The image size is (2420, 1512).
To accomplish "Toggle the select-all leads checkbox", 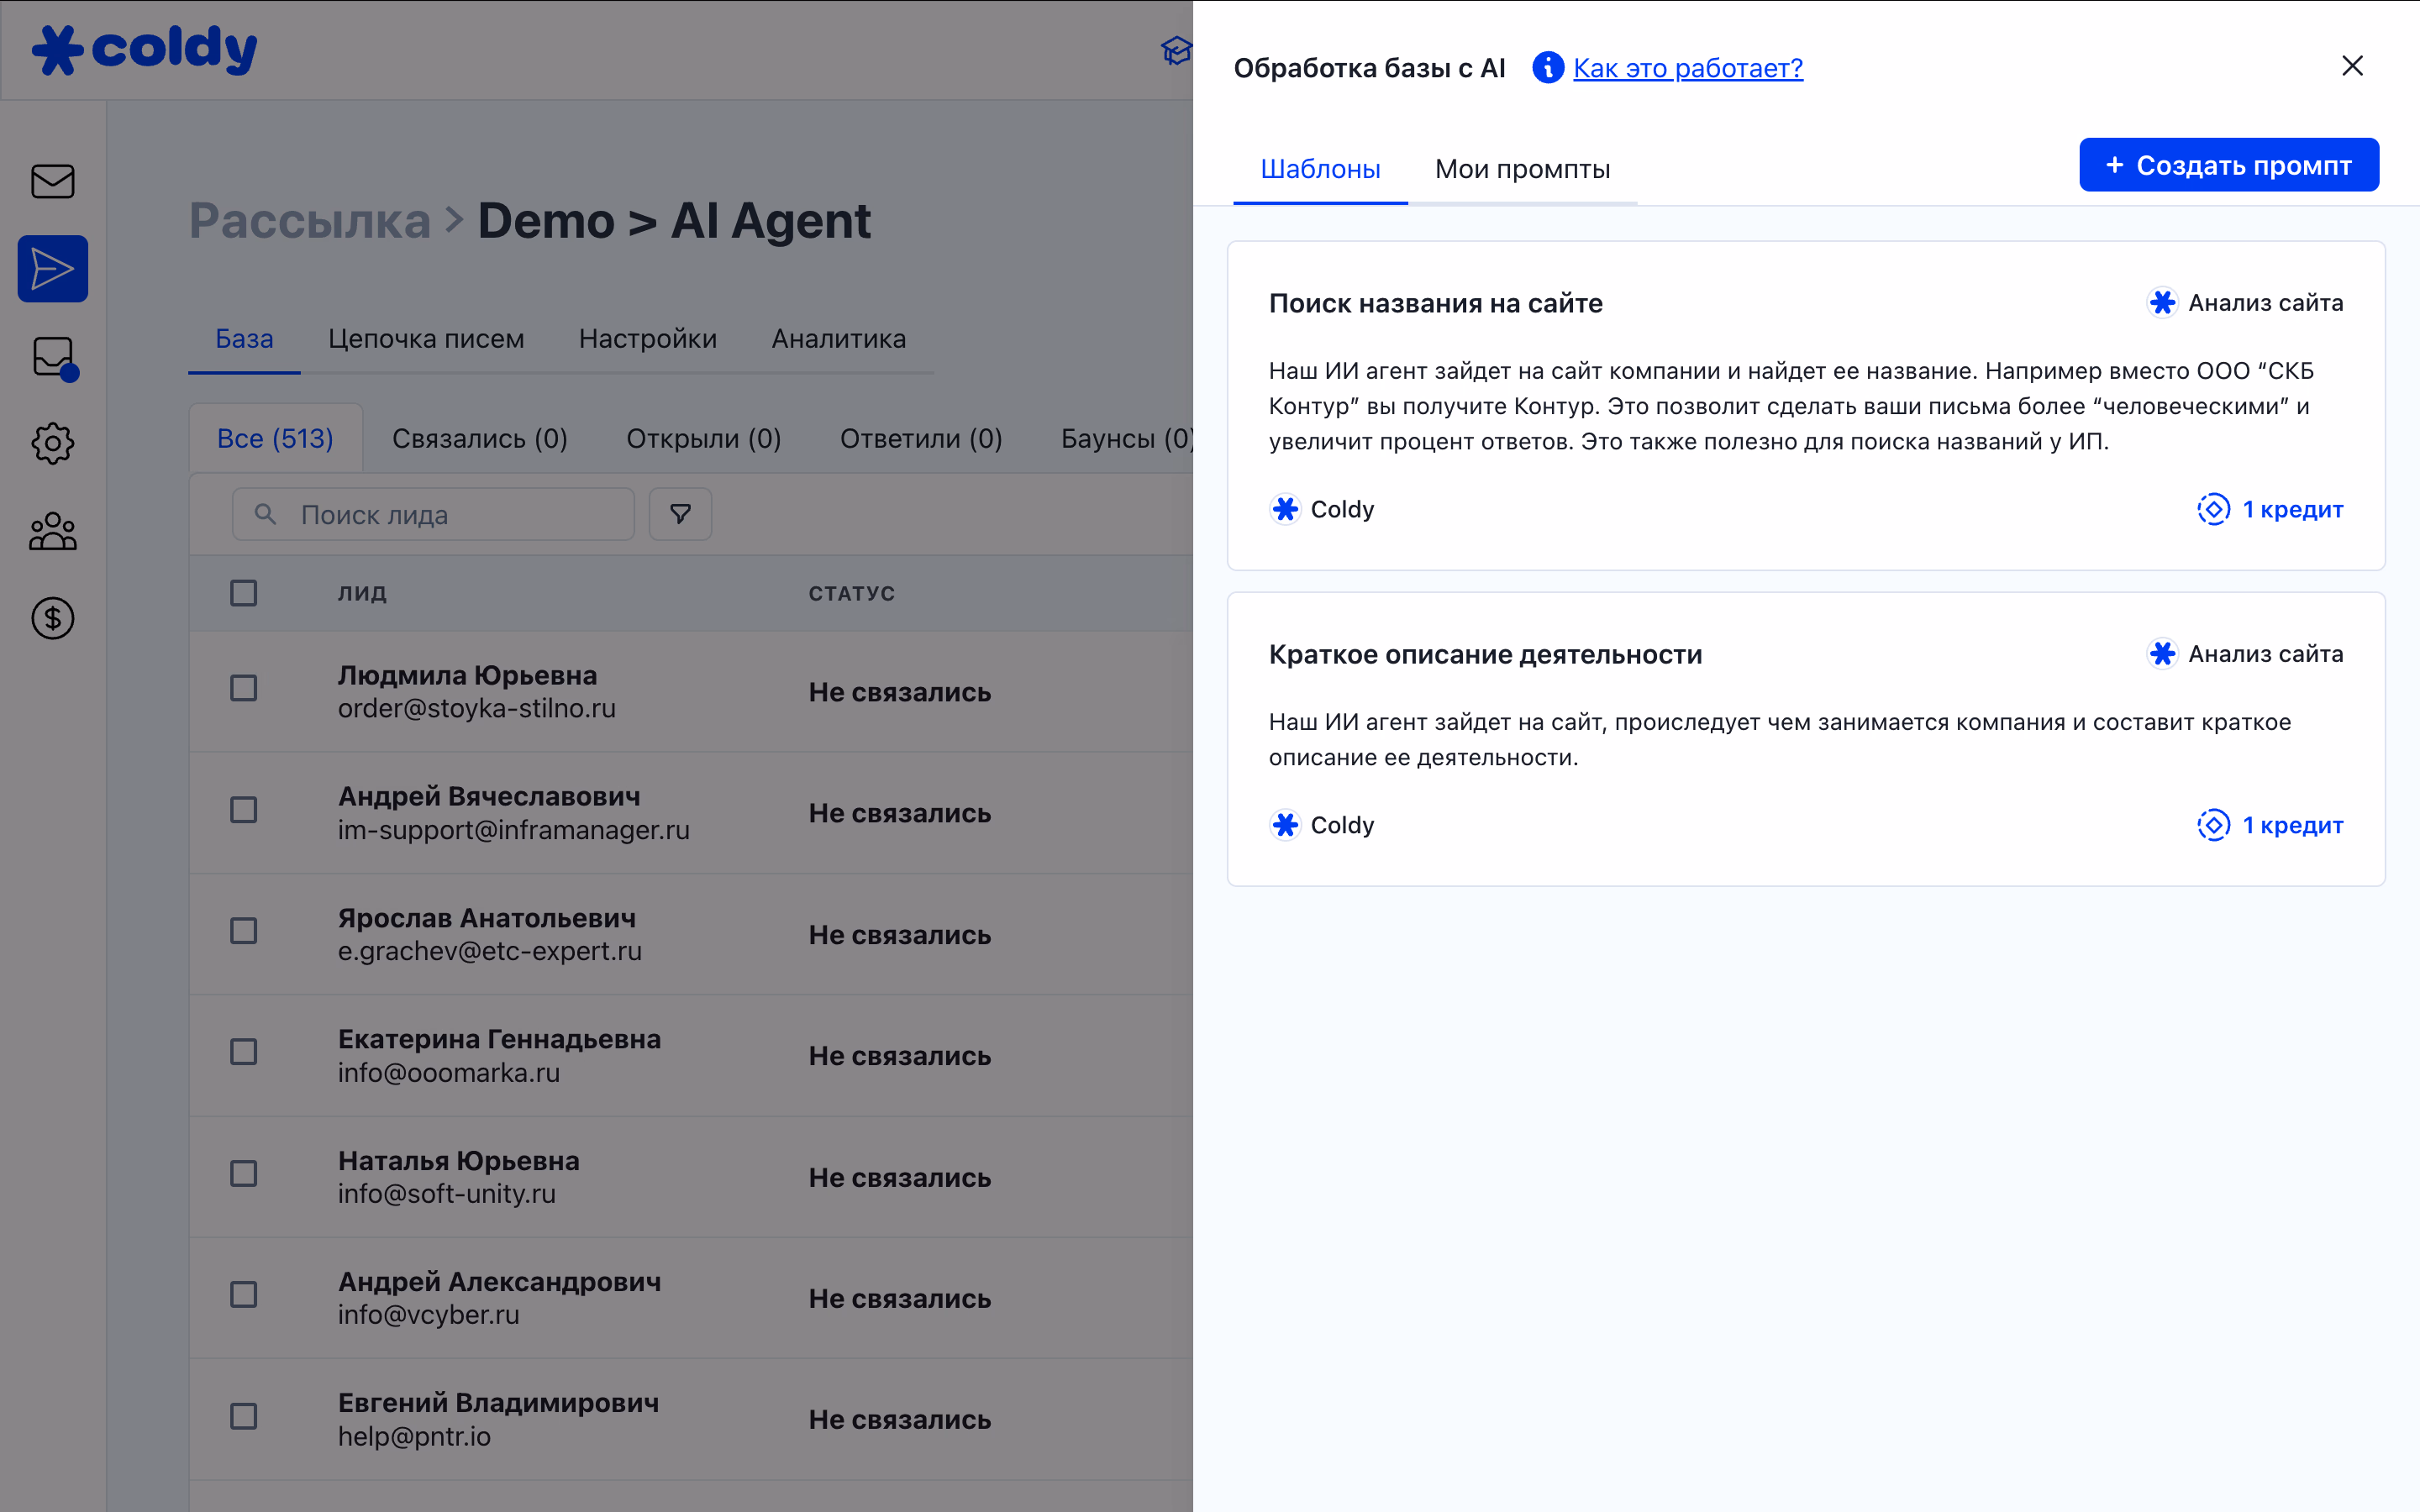I will pos(243,593).
